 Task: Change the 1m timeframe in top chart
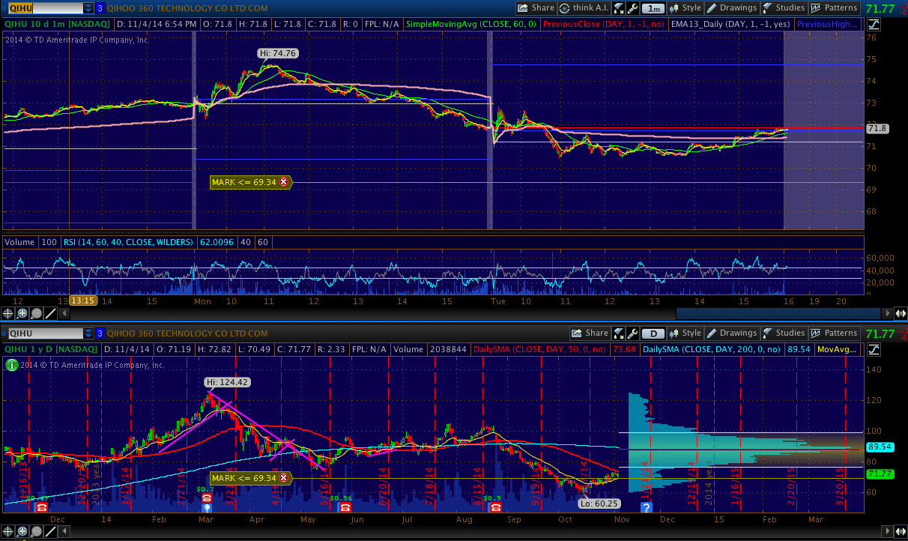[654, 8]
